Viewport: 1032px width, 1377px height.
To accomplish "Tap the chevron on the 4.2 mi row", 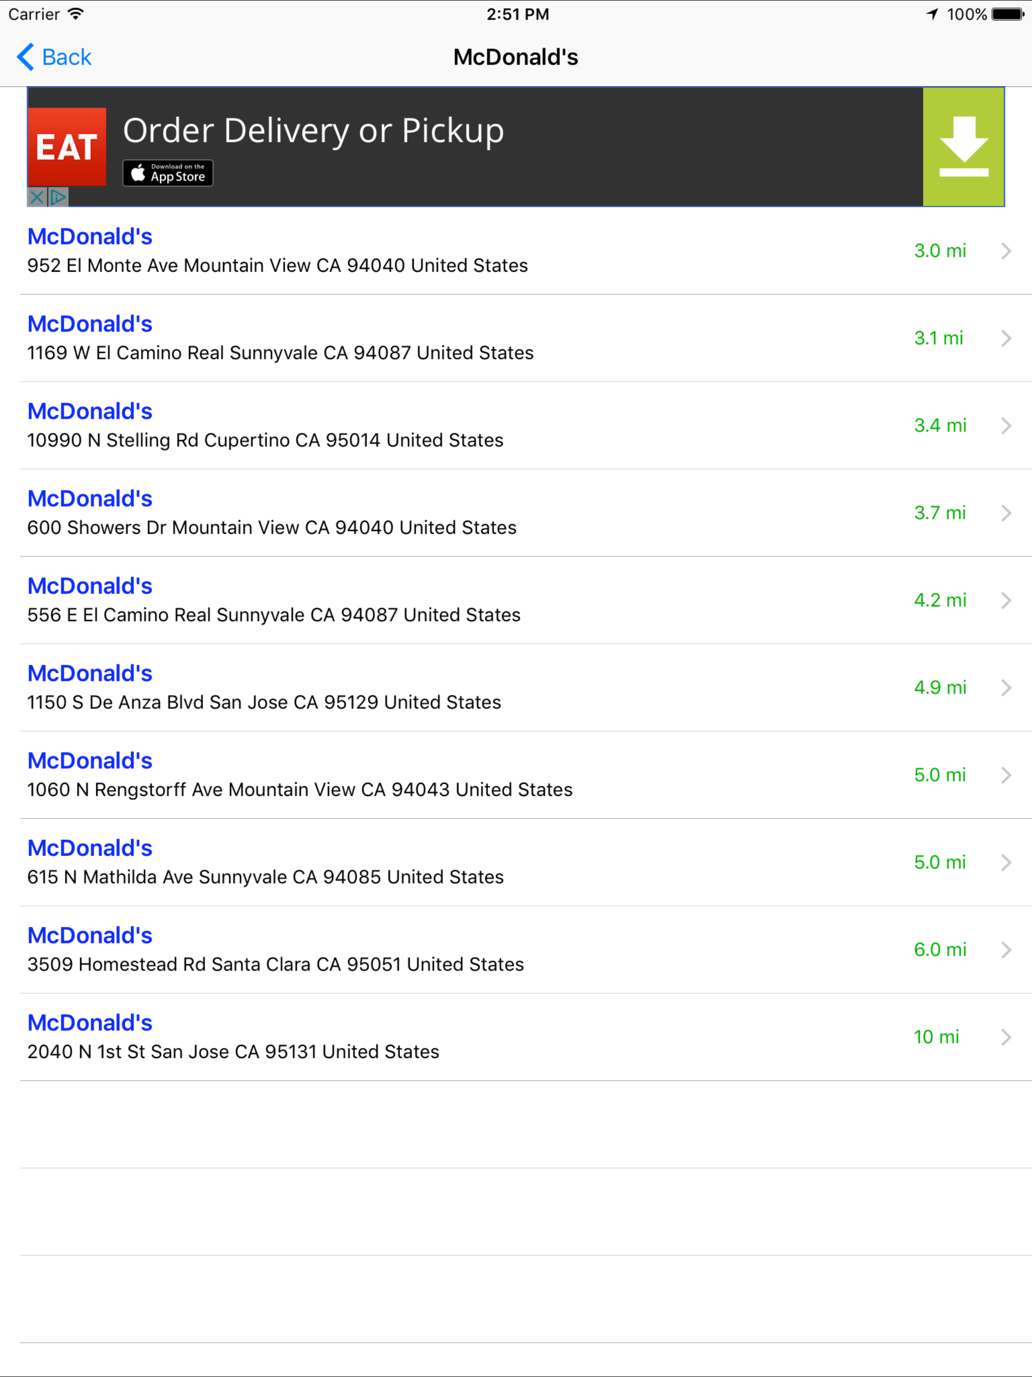I will tap(1006, 600).
